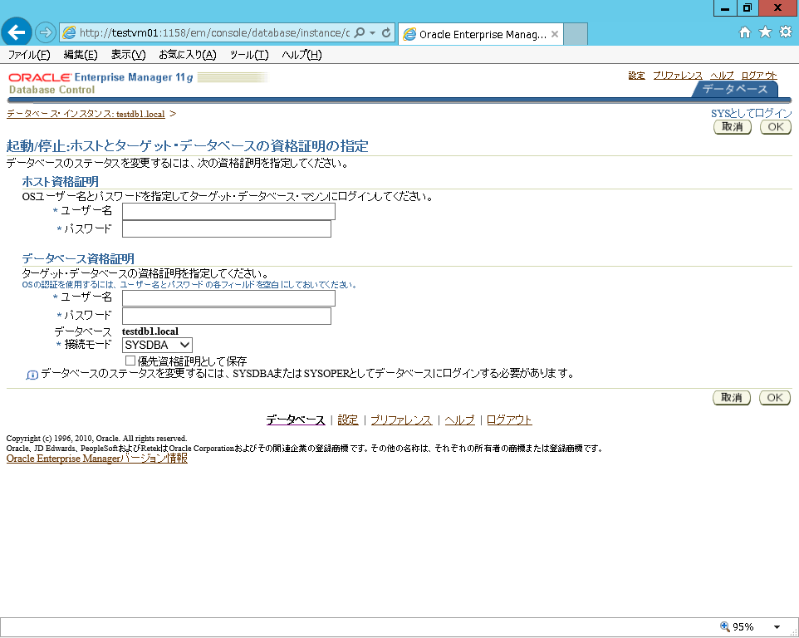The height and width of the screenshot is (638, 799).
Task: Click the 95% zoom level text
Action: (743, 627)
